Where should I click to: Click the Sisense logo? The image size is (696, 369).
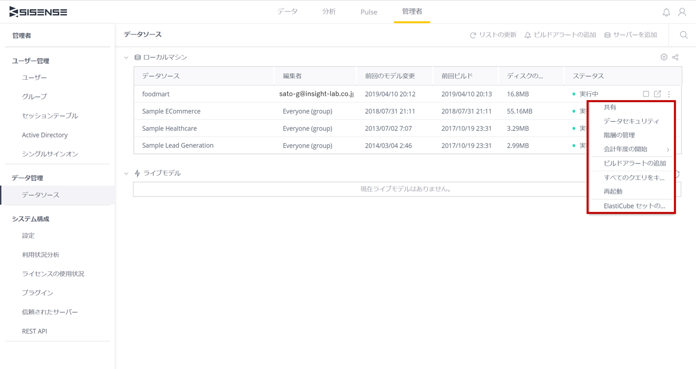pos(38,12)
